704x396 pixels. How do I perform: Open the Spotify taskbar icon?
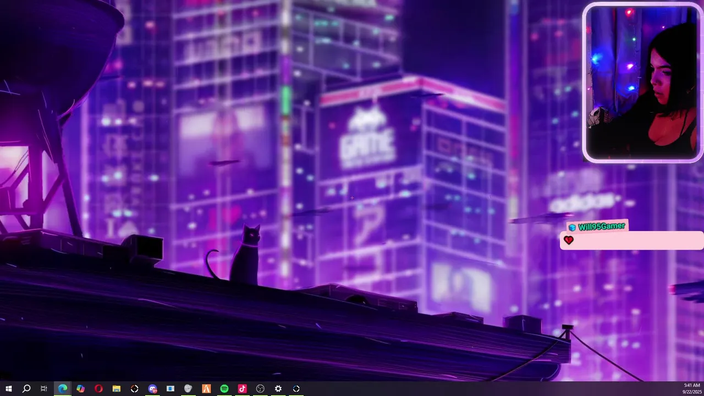[x=224, y=389]
